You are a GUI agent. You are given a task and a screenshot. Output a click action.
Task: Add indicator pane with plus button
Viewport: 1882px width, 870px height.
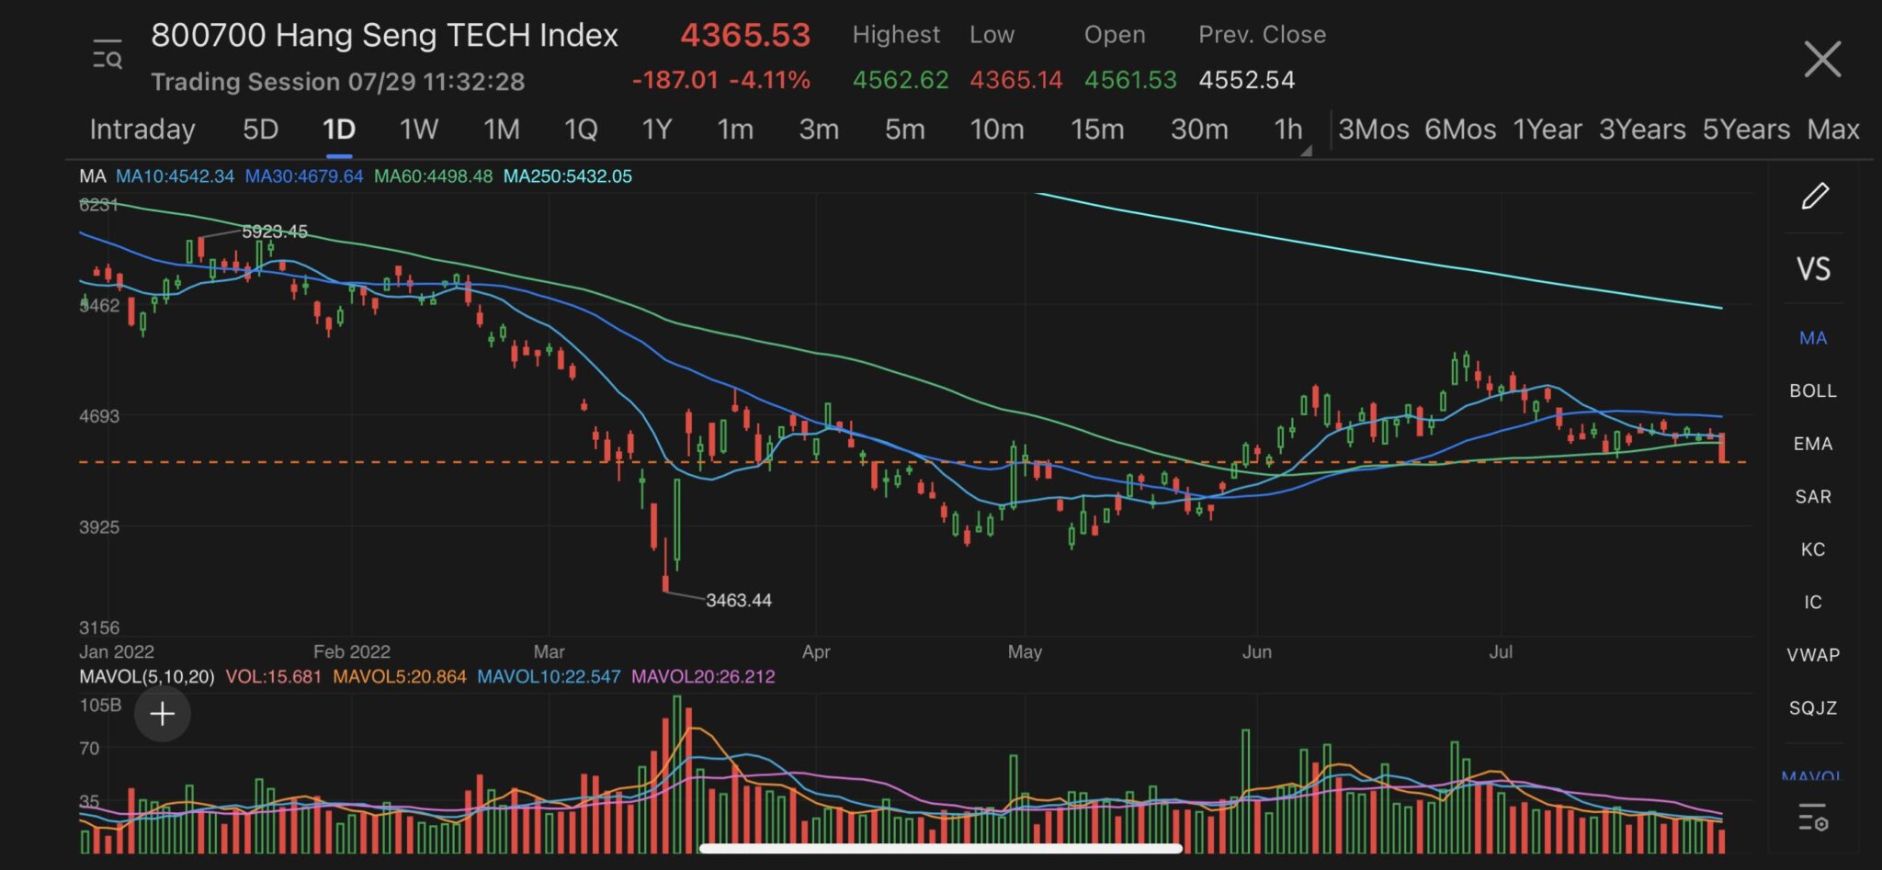[163, 714]
